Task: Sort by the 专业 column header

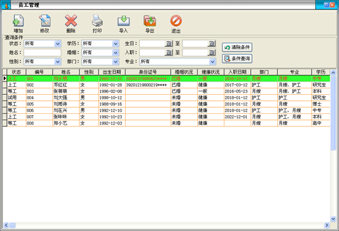Action: click(295, 72)
